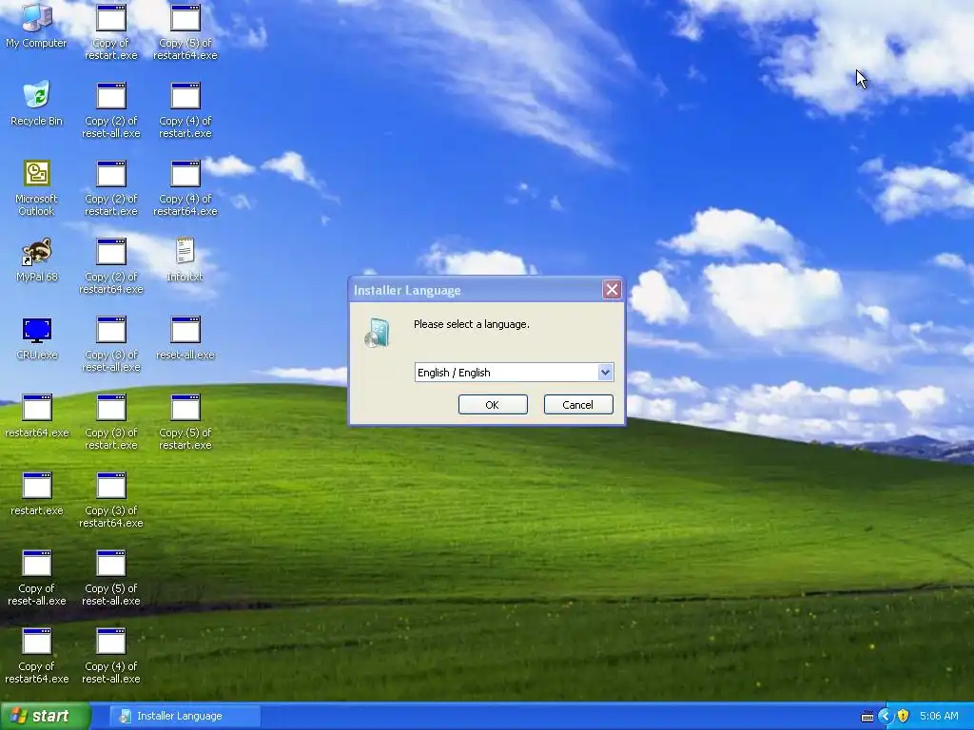Click the installer disc icon in dialog
The image size is (974, 730).
(x=377, y=332)
